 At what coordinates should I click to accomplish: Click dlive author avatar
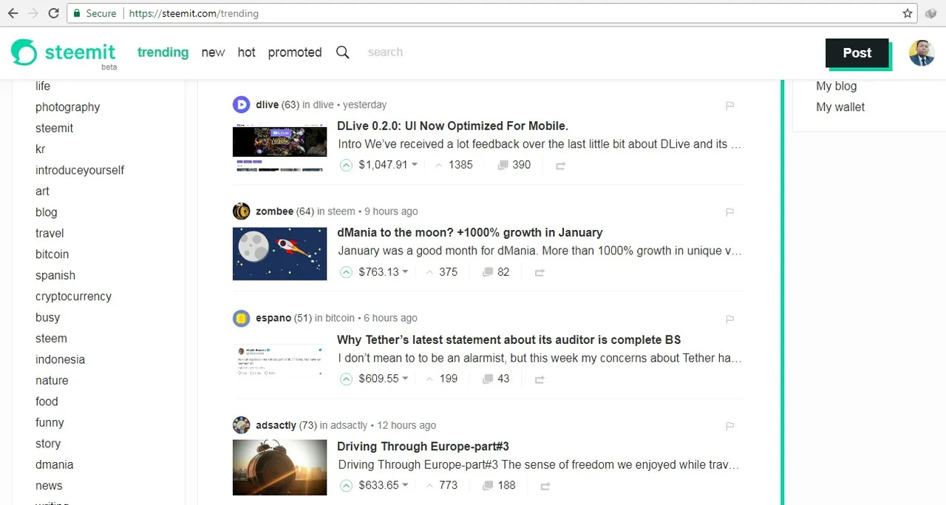tap(241, 105)
